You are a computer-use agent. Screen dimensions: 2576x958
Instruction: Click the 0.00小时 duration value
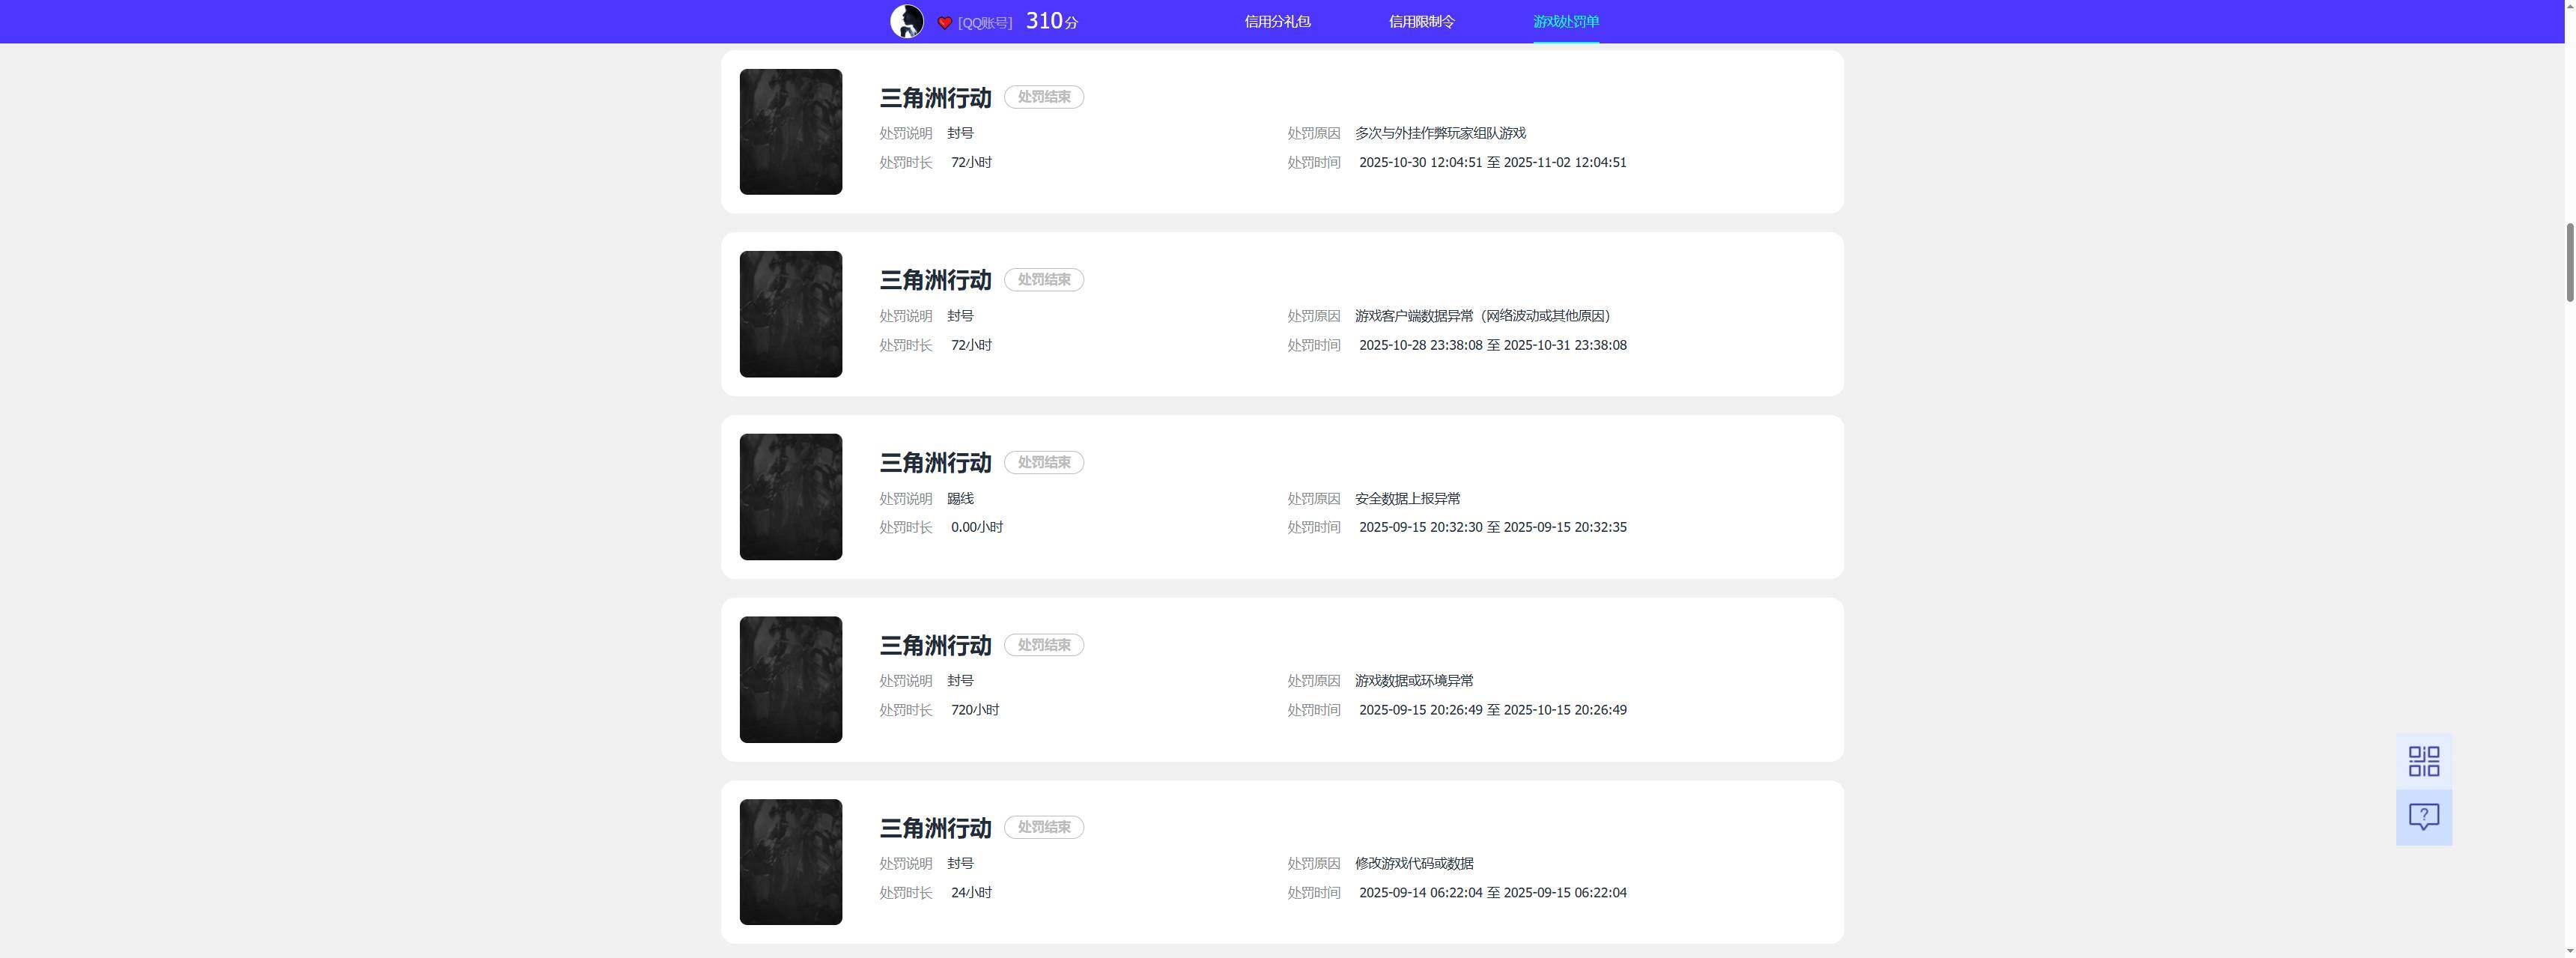(x=976, y=527)
